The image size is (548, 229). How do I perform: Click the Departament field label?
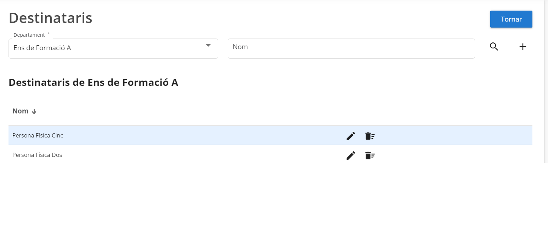point(29,35)
